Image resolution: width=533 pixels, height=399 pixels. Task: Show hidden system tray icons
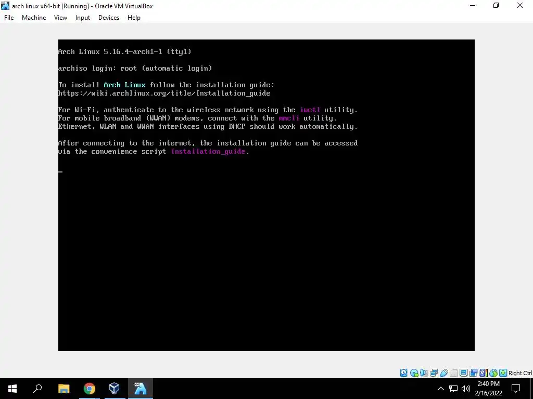440,389
